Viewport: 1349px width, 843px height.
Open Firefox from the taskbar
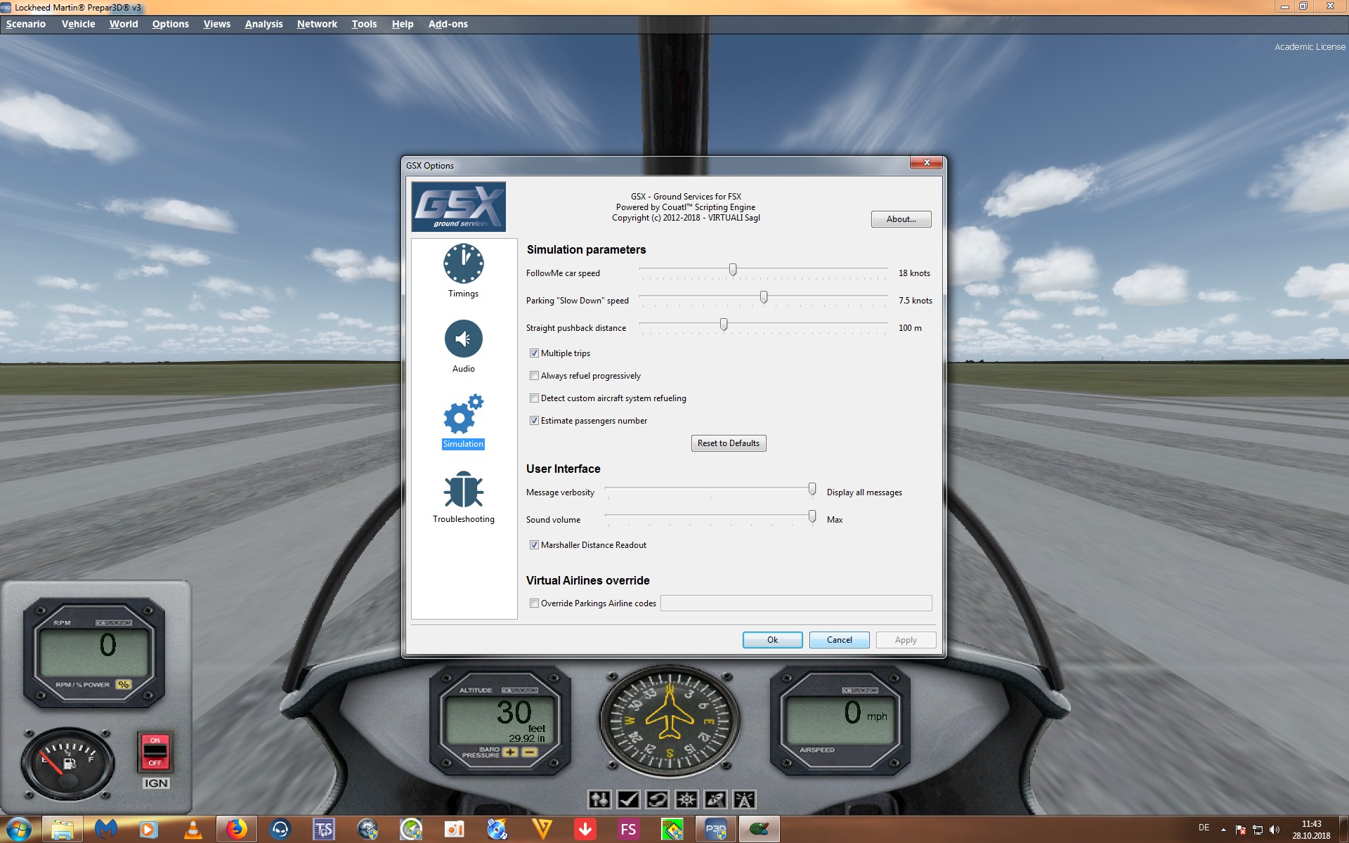236,830
